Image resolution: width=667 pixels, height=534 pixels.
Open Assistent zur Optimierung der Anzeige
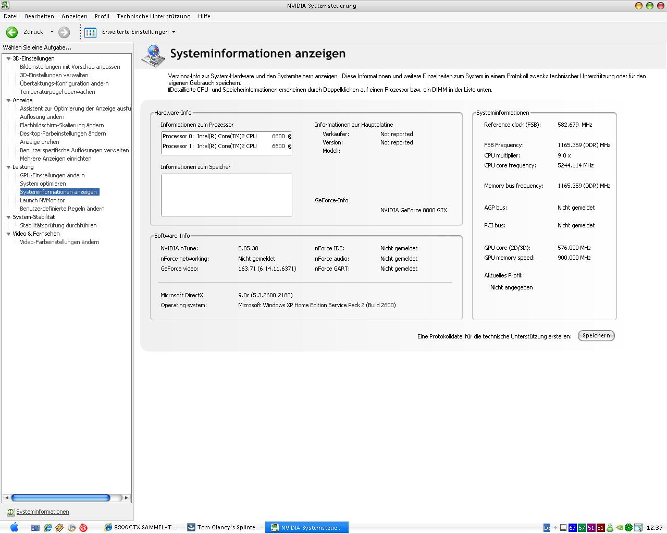pyautogui.click(x=75, y=108)
